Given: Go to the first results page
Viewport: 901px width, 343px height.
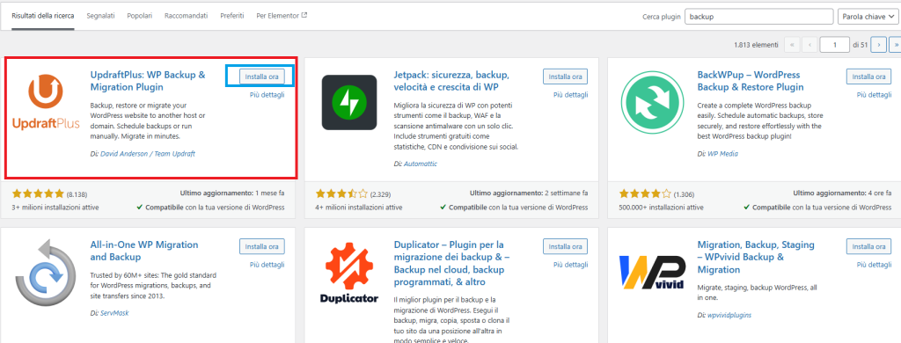Looking at the screenshot, I should [x=792, y=45].
